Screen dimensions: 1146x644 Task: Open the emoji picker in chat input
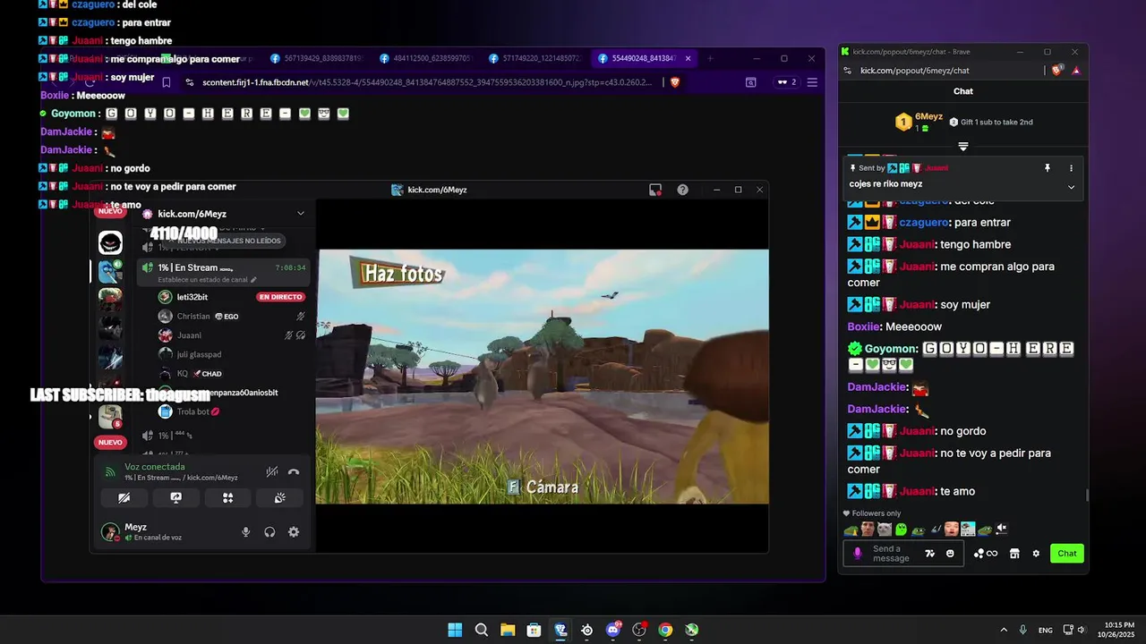click(950, 554)
